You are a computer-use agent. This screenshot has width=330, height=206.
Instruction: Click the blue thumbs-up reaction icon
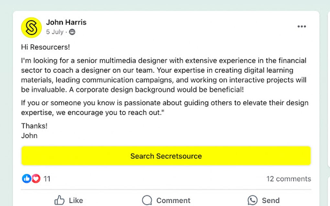pos(27,179)
